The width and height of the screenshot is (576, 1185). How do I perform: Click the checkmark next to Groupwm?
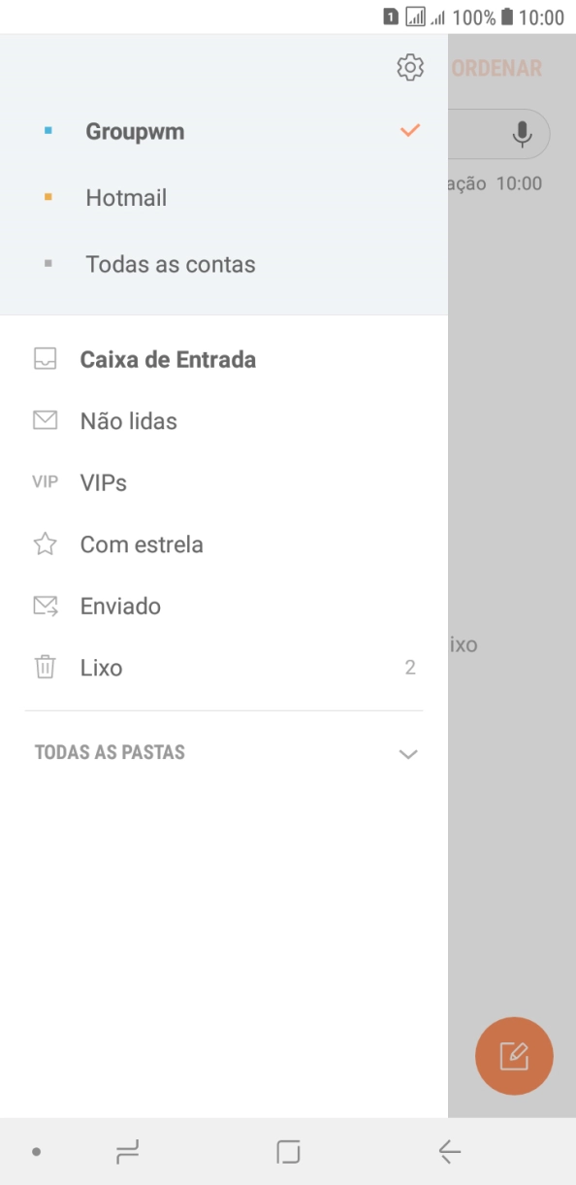point(408,130)
